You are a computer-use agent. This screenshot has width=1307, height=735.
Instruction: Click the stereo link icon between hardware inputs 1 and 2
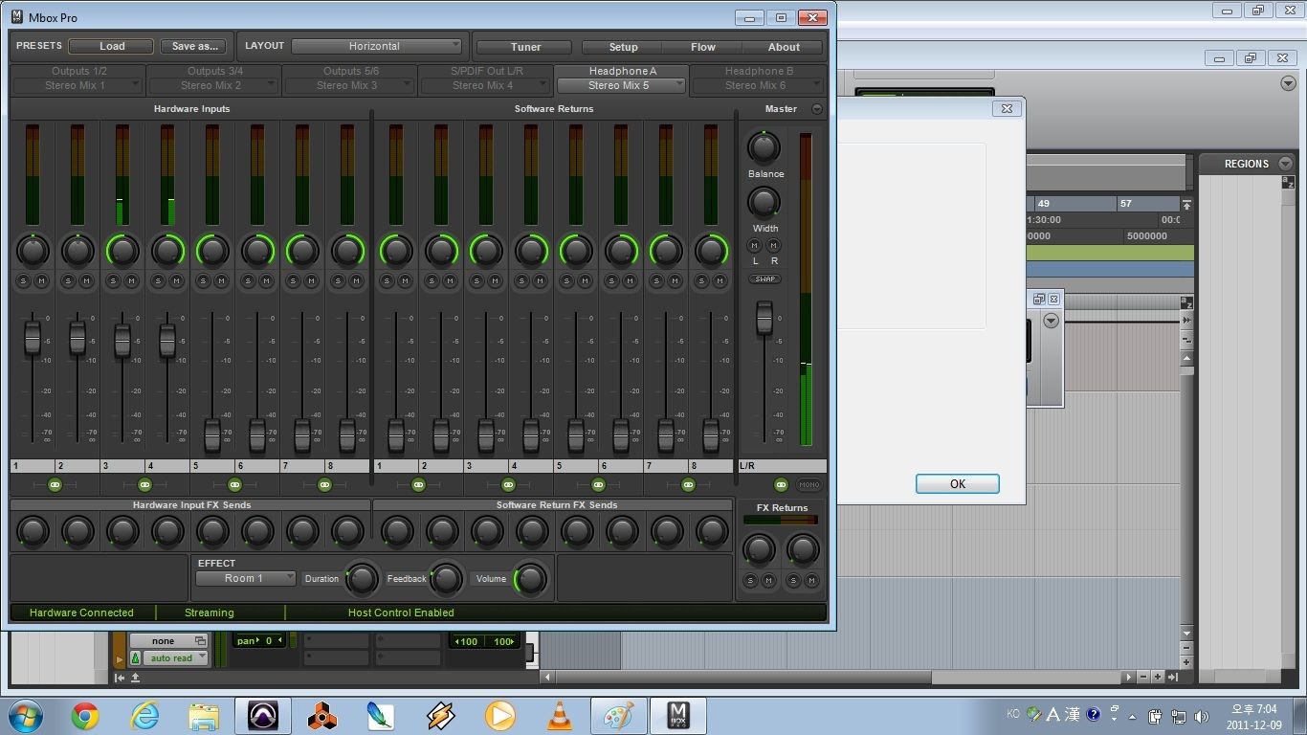(55, 485)
